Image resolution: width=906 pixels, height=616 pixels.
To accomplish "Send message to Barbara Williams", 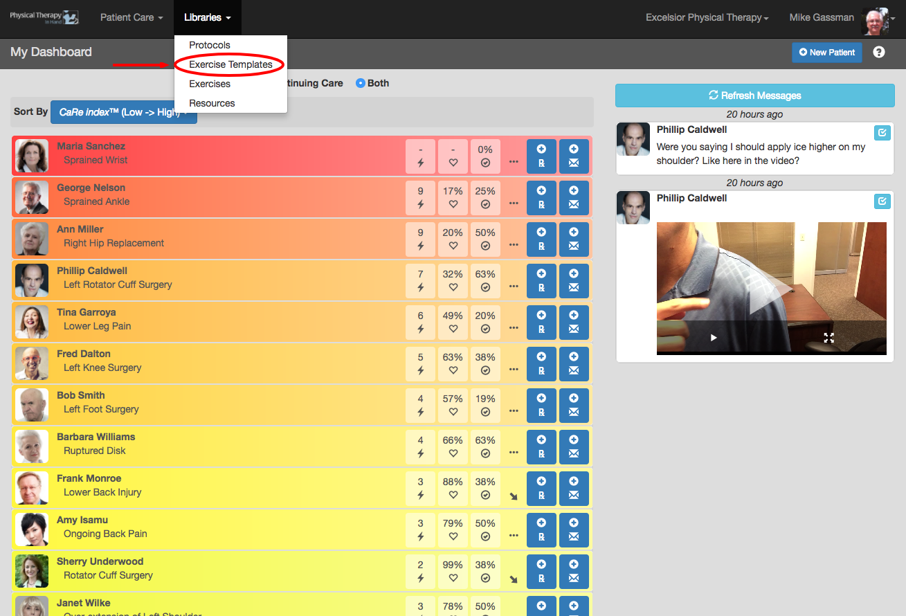I will pyautogui.click(x=574, y=446).
